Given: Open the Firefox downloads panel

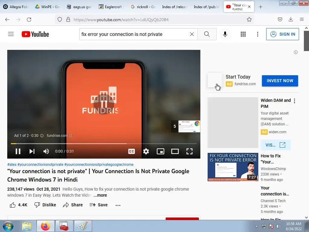Looking at the screenshot, I should (291, 19).
